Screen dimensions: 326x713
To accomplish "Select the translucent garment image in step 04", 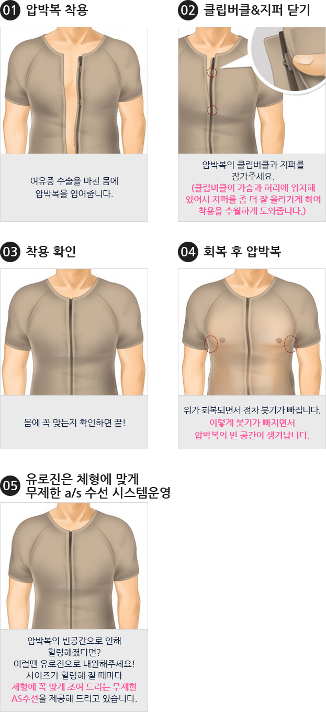I will [x=252, y=332].
